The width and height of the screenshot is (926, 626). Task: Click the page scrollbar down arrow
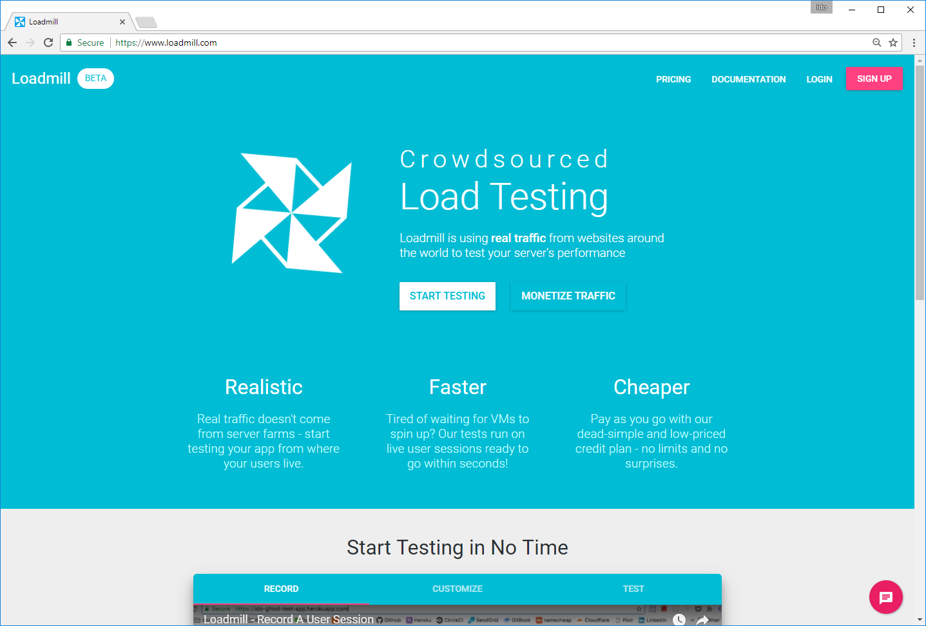pos(920,620)
